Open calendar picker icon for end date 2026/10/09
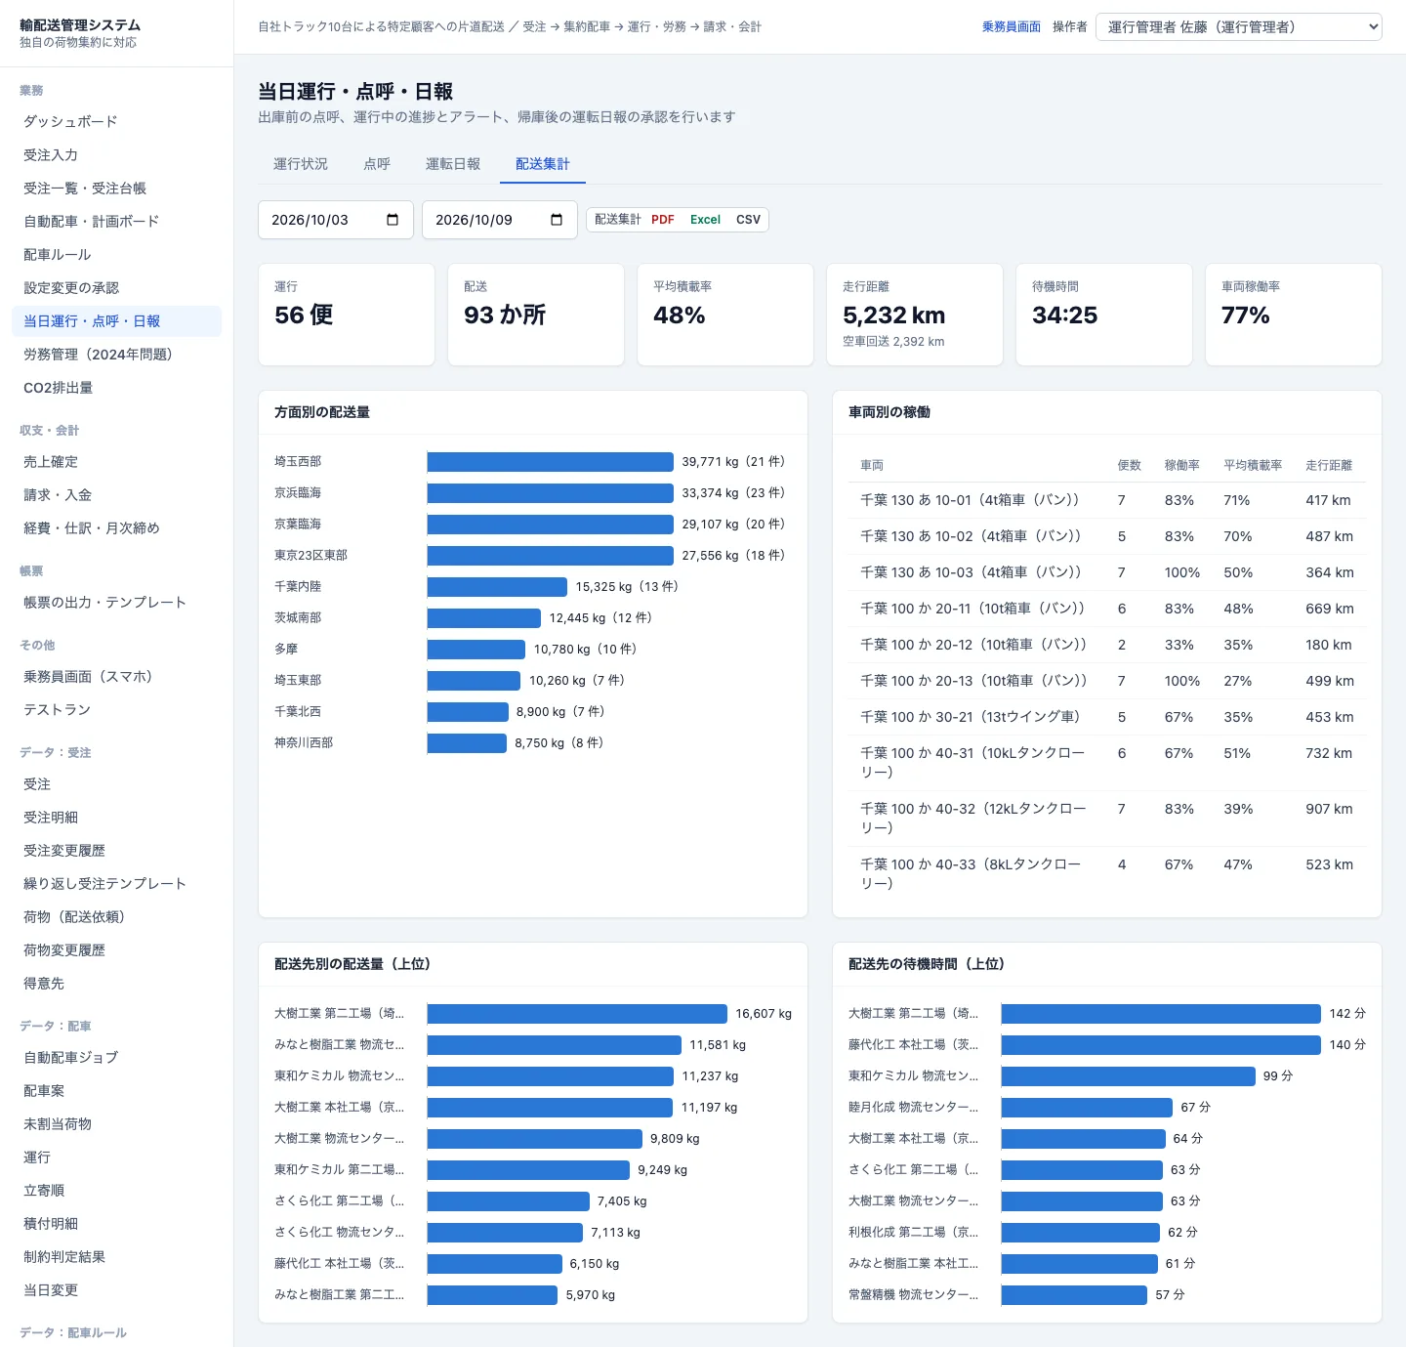 [x=557, y=220]
